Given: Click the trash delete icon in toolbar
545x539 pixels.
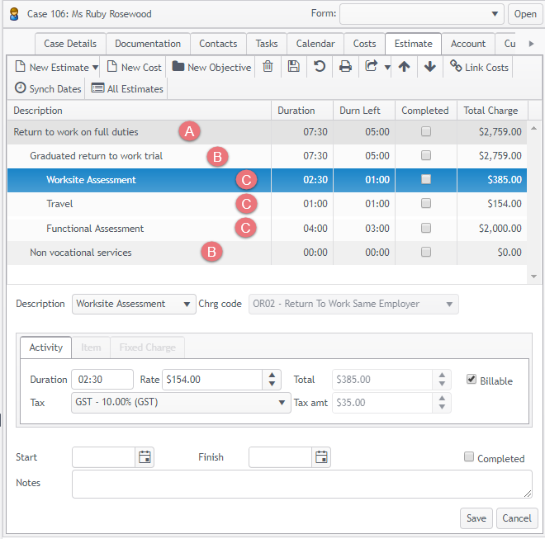Looking at the screenshot, I should [x=268, y=67].
